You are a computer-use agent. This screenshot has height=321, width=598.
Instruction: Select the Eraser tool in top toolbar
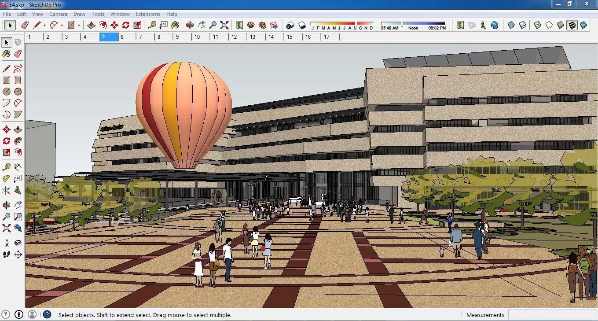[x=25, y=25]
